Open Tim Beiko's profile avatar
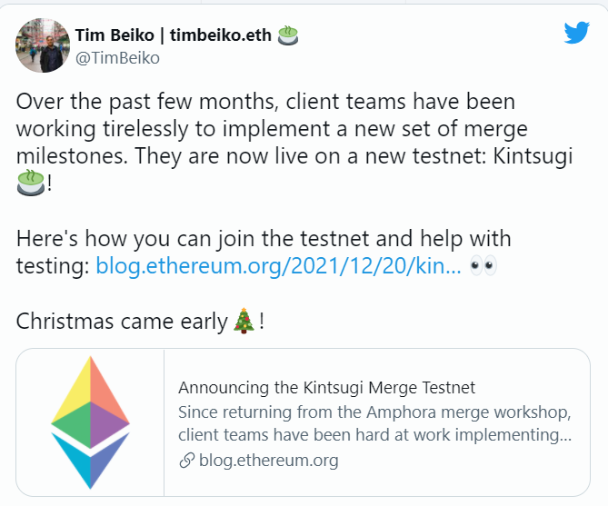The width and height of the screenshot is (608, 506). (x=43, y=45)
